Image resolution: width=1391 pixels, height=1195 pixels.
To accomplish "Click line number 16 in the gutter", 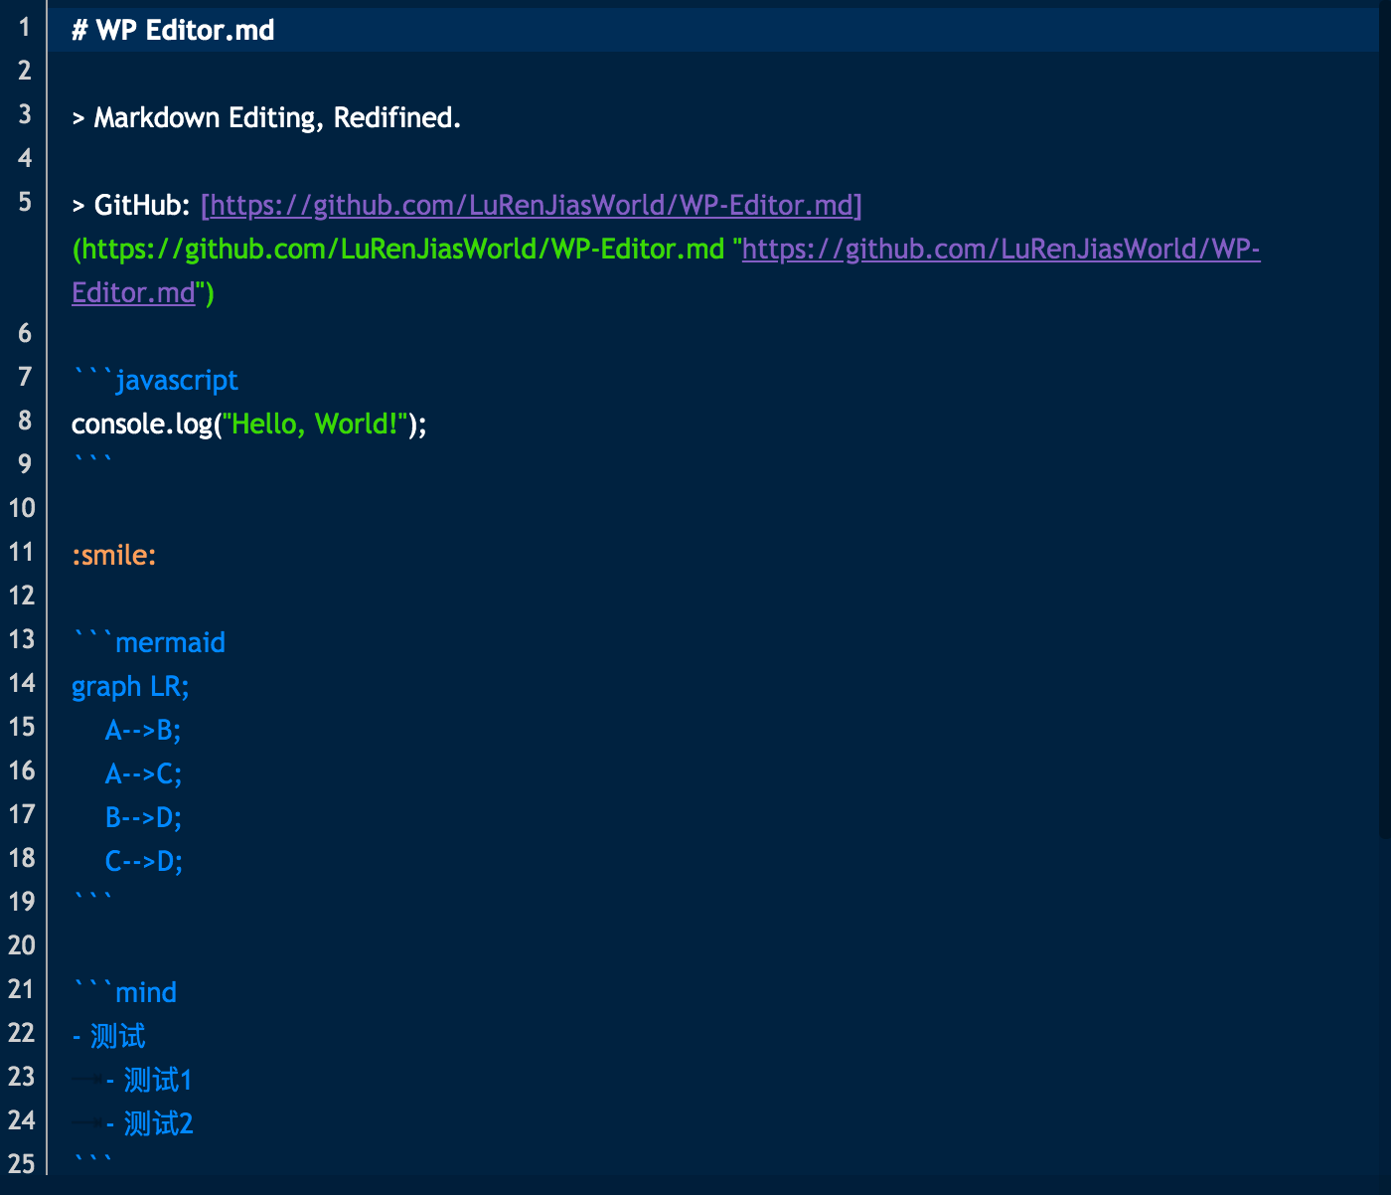I will (x=22, y=770).
